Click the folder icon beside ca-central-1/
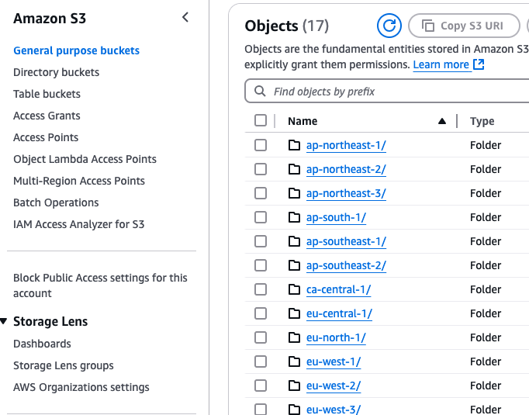 (x=294, y=289)
